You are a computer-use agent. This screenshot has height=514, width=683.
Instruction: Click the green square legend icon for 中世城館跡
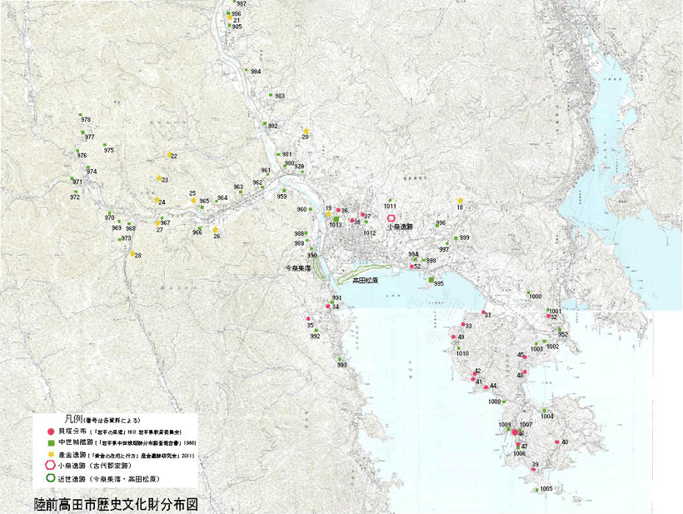coord(51,443)
